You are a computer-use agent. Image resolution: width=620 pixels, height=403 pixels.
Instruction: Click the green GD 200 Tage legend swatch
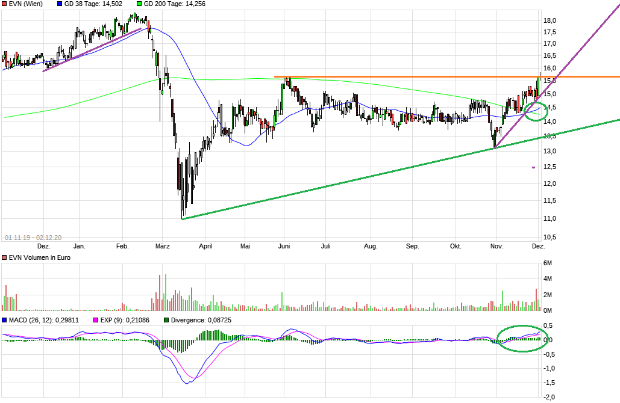point(139,4)
